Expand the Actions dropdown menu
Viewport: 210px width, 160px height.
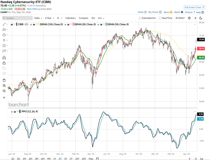190,12
